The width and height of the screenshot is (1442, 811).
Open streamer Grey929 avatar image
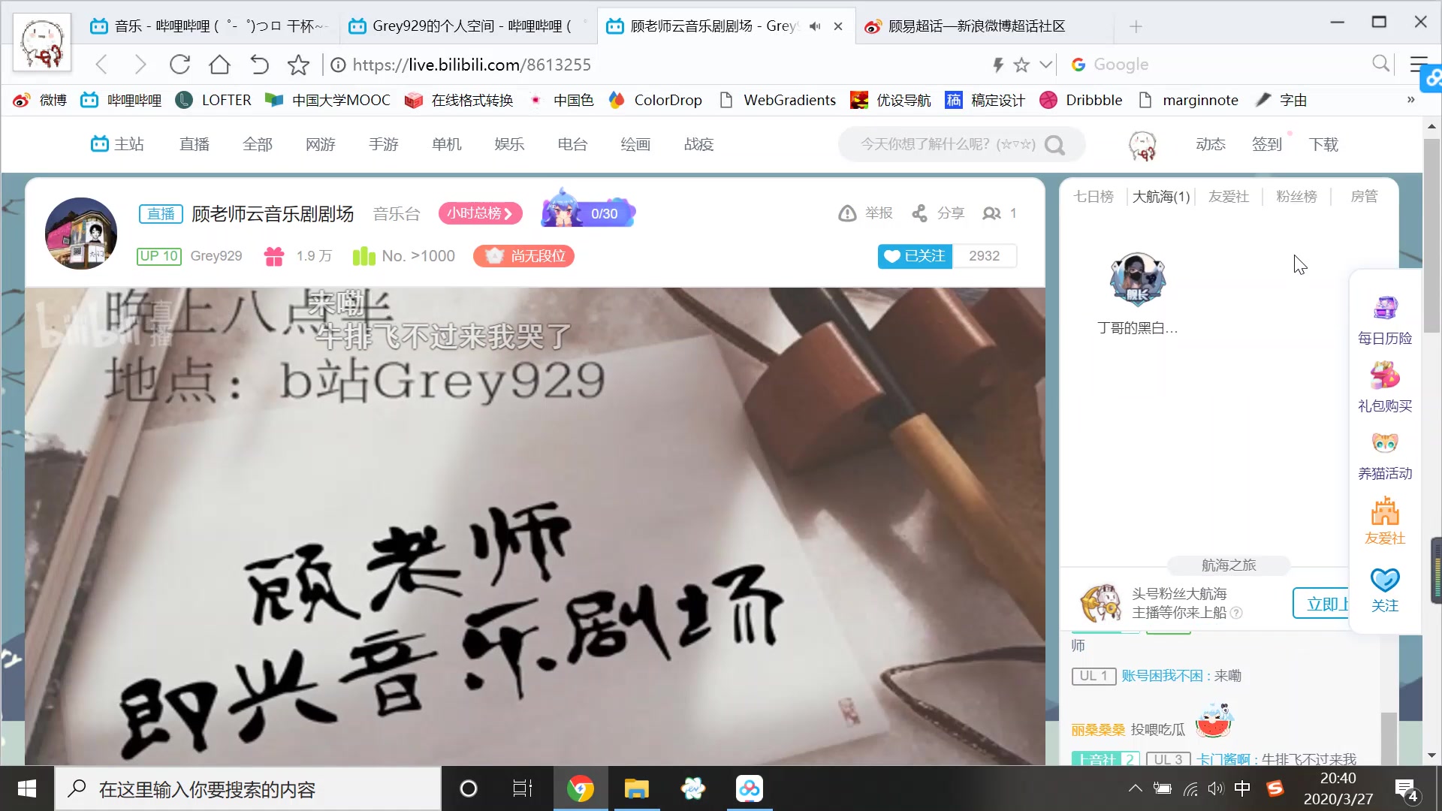[x=81, y=233]
